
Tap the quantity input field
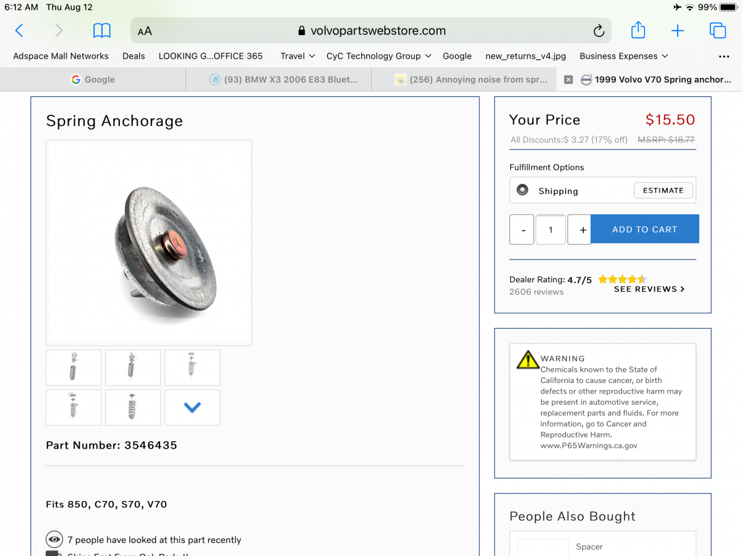point(550,230)
